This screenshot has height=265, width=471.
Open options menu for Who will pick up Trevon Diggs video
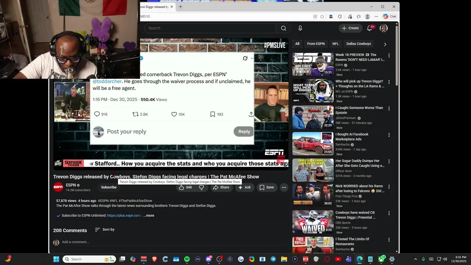(x=389, y=82)
